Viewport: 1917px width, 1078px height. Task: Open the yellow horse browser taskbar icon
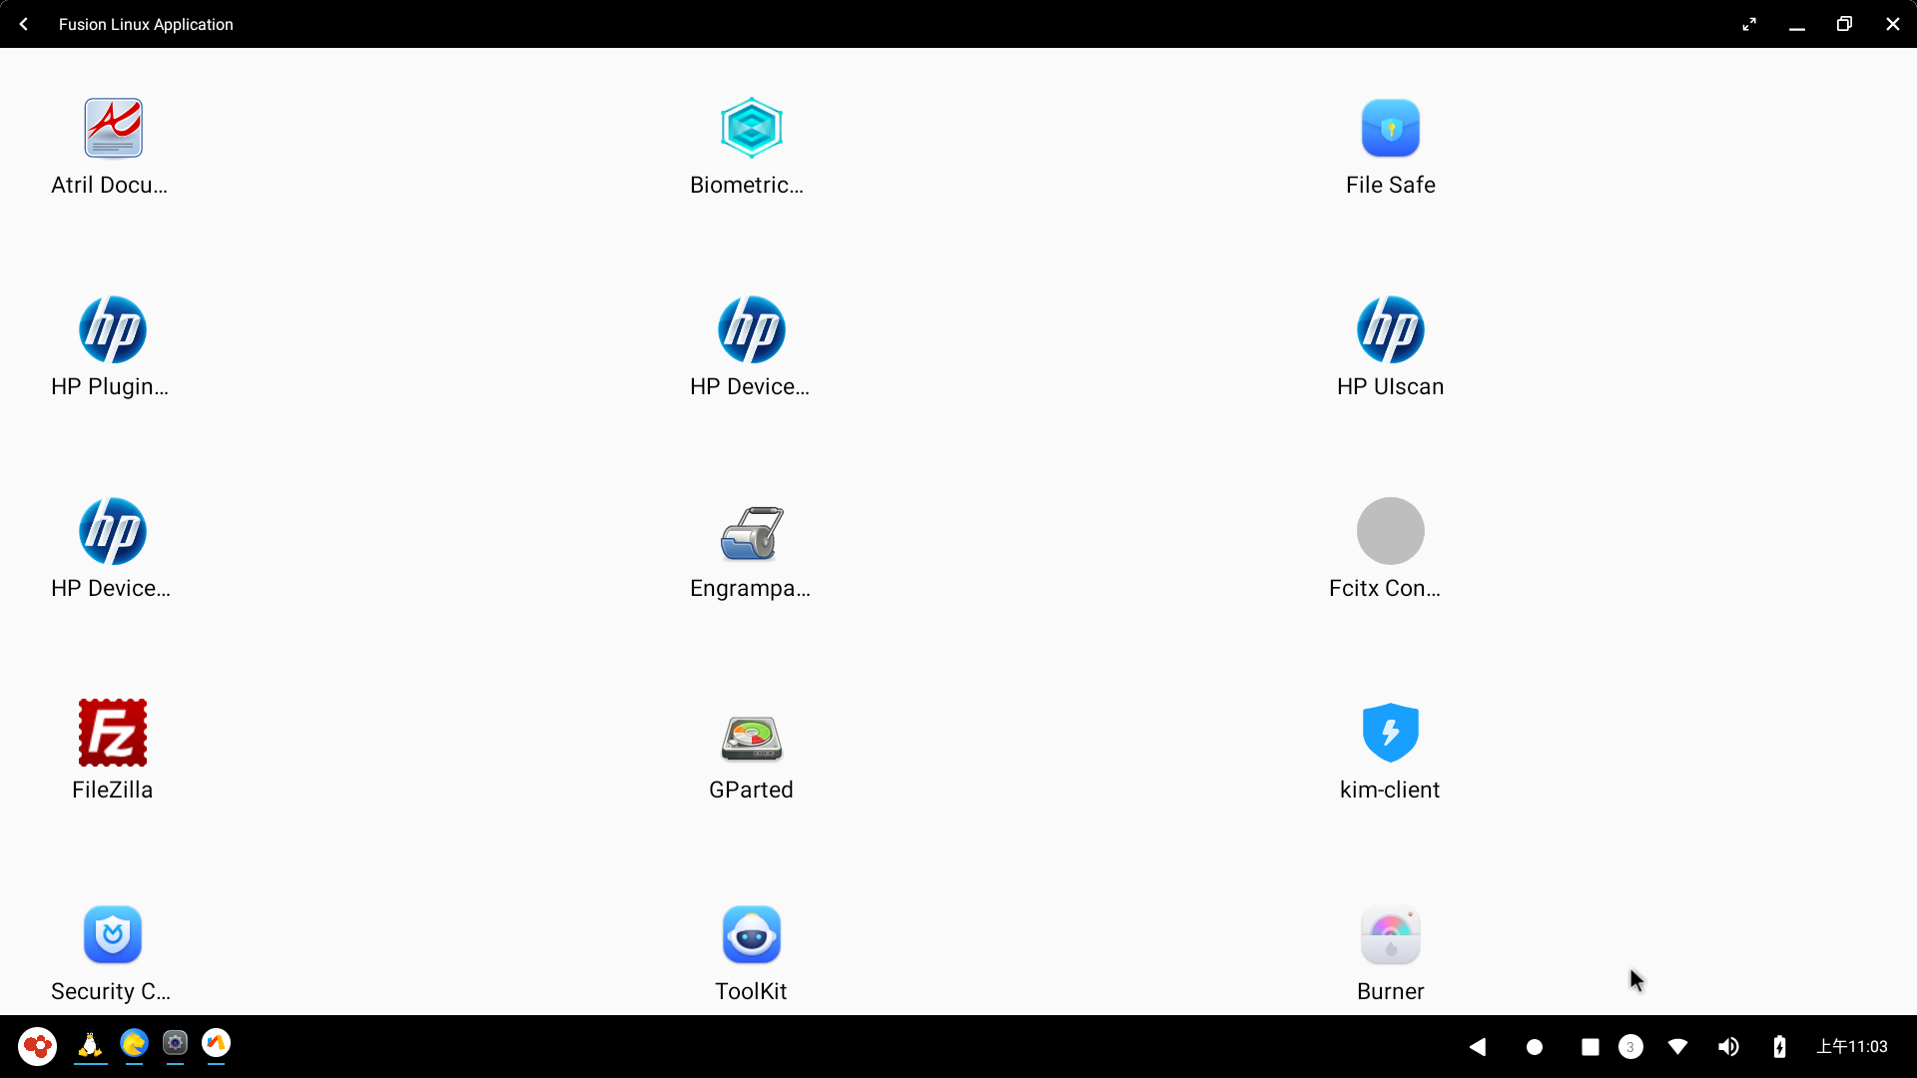pyautogui.click(x=134, y=1043)
